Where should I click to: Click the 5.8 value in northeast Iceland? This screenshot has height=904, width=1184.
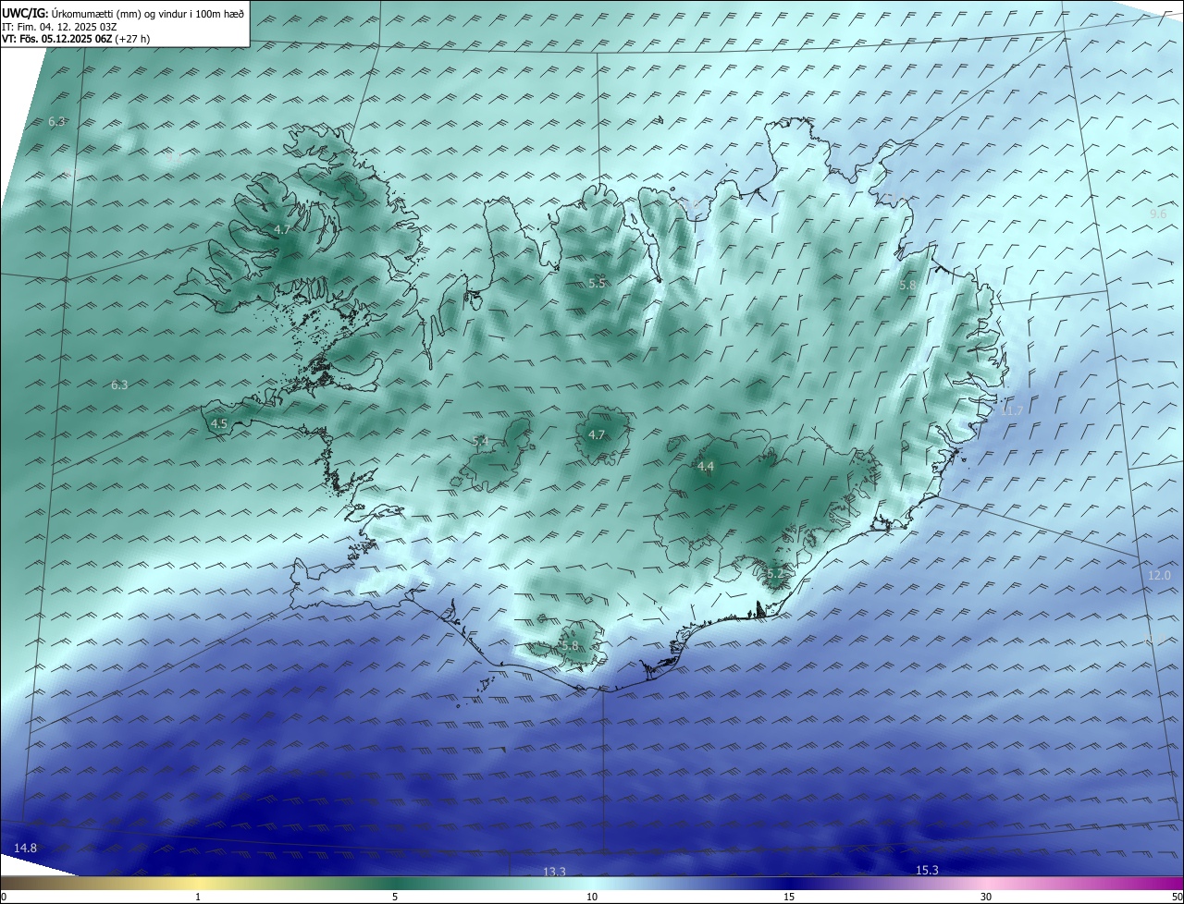pyautogui.click(x=907, y=286)
